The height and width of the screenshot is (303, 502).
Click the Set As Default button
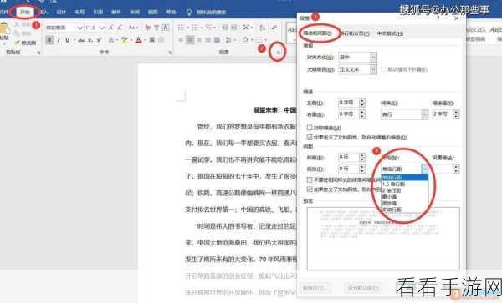[363, 288]
